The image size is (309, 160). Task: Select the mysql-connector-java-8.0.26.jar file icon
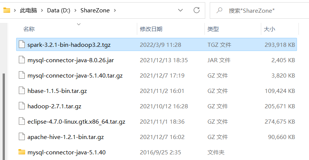(x=22, y=60)
